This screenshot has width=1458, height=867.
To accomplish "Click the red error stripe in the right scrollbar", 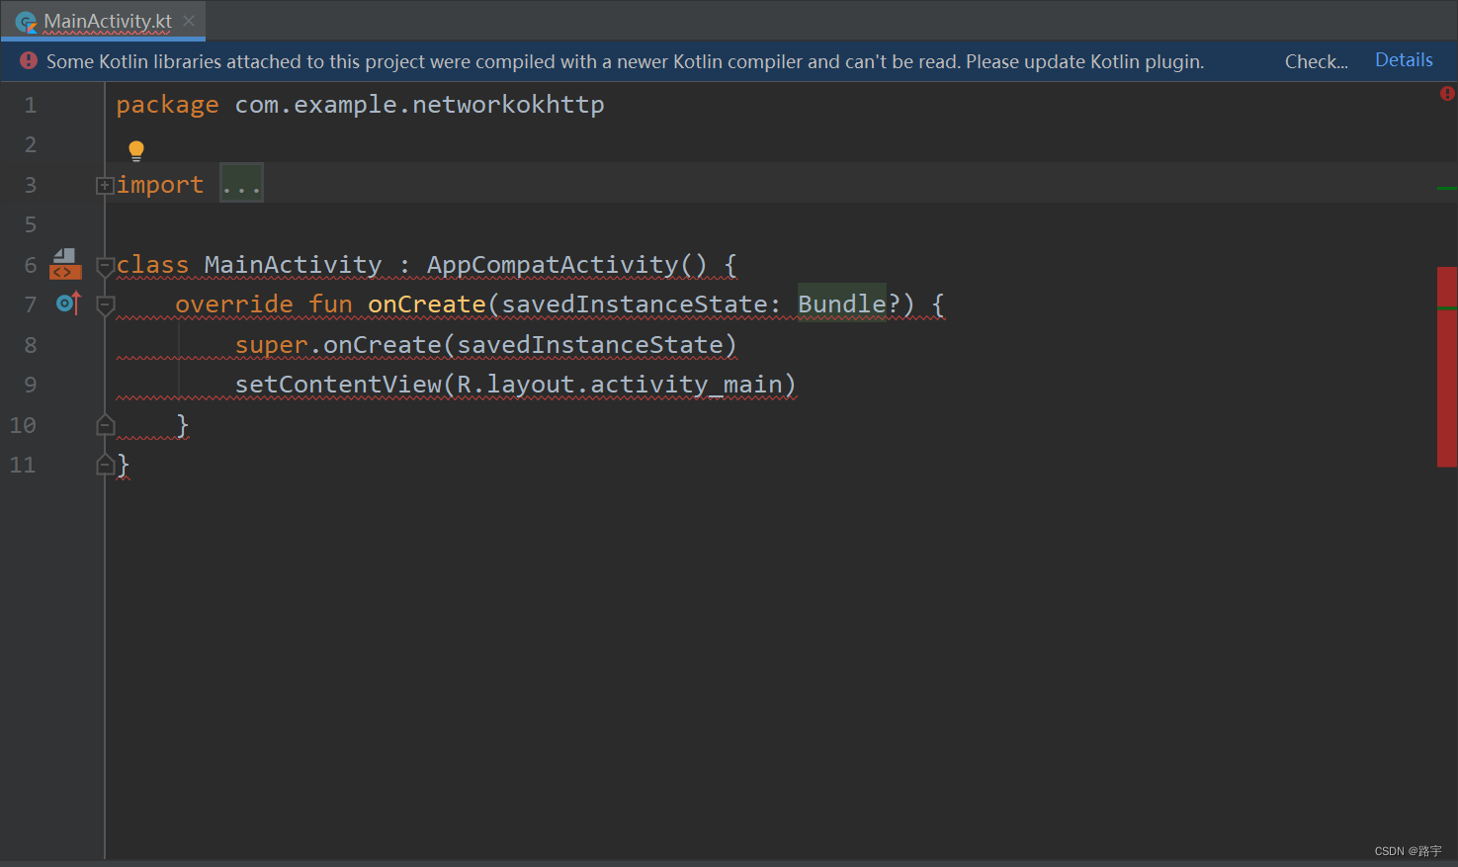I will click(x=1447, y=367).
